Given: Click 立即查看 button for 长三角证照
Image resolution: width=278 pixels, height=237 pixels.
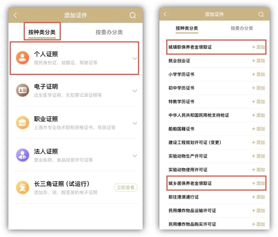Looking at the screenshot, I should click(126, 187).
